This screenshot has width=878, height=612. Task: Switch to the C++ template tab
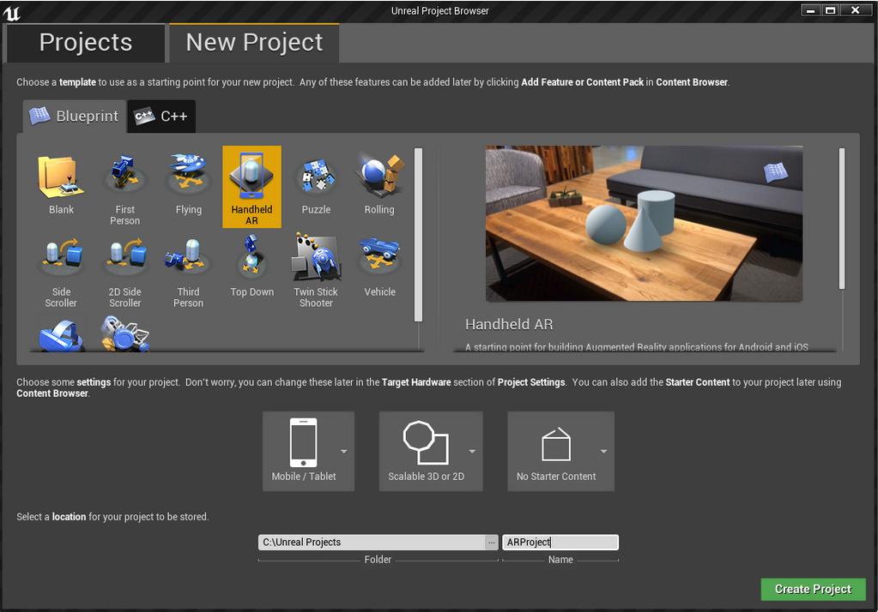tap(162, 117)
